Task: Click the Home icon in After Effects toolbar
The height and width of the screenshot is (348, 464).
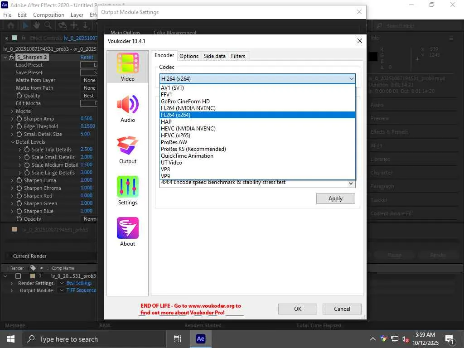Action: coord(11,25)
